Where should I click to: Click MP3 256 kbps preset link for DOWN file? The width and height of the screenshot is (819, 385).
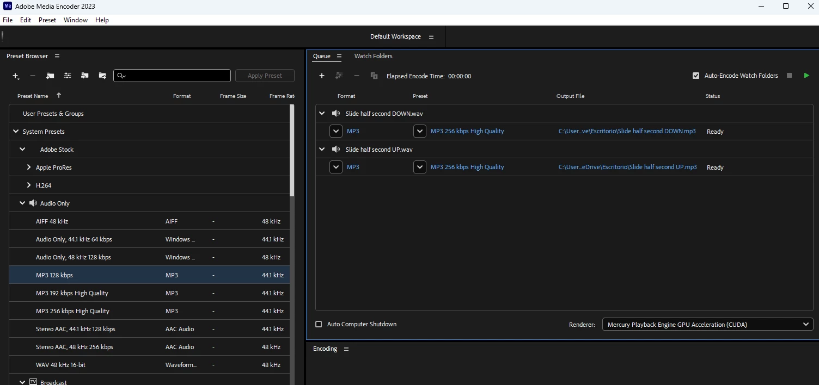tap(467, 131)
